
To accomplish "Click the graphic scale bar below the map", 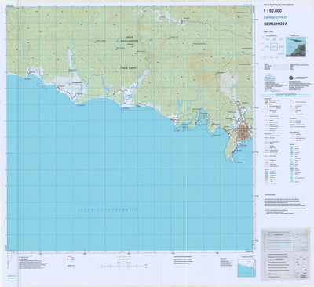I will 123,267.
